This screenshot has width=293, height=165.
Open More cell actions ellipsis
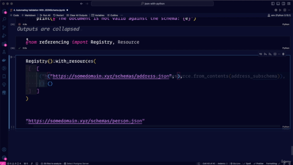pos(279,54)
